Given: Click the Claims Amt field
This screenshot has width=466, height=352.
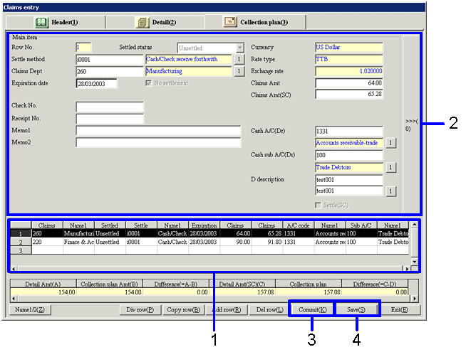Looking at the screenshot, I should click(349, 83).
